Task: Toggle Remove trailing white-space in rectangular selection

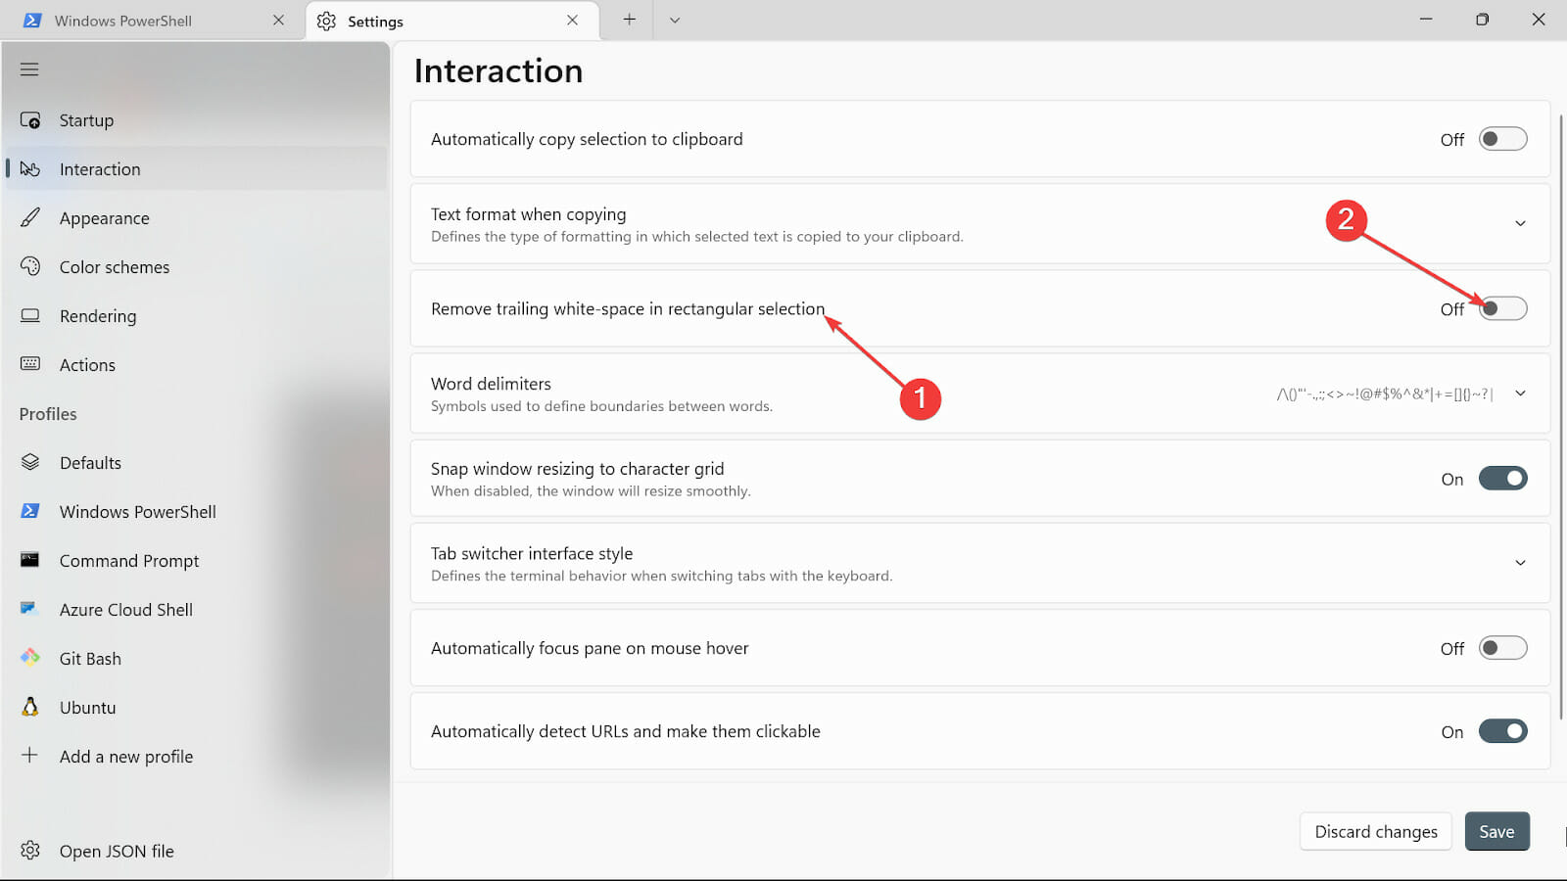Action: 1503,308
